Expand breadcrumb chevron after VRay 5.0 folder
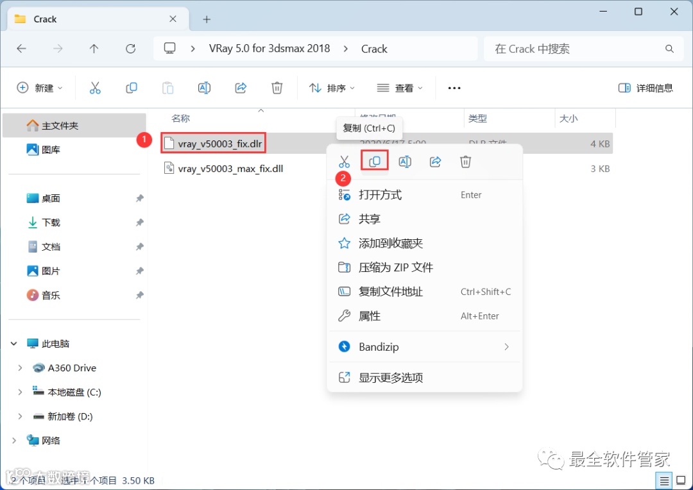Screen dimensions: 693x490 tap(346, 49)
